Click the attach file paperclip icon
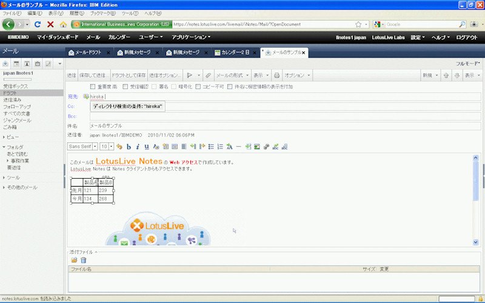485x303 pixels. tap(208, 75)
